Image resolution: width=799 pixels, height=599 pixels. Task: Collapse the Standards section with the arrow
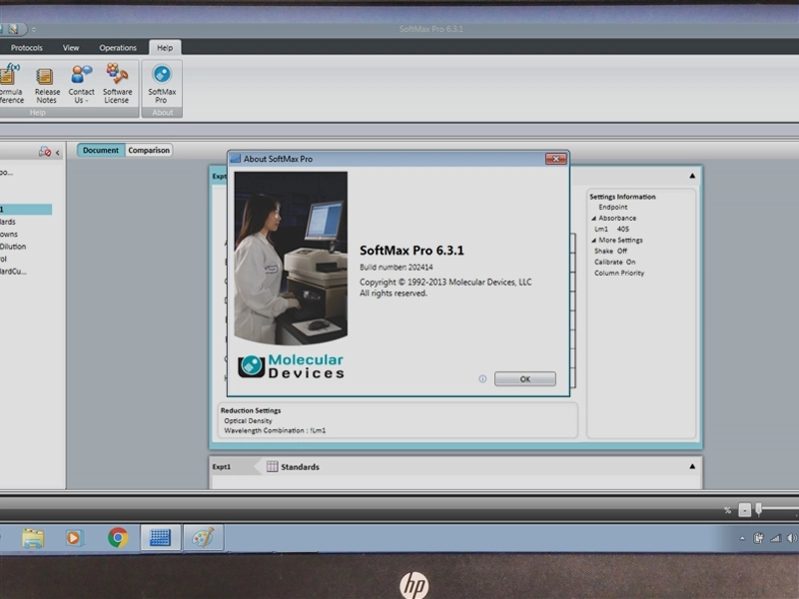[692, 466]
